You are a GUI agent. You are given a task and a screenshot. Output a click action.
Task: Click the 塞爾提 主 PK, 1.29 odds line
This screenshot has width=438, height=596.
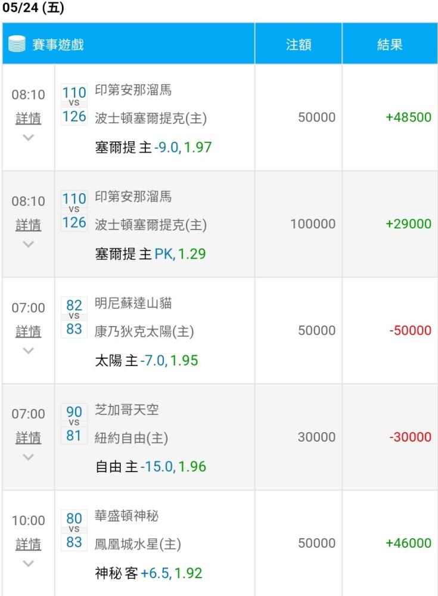(151, 253)
